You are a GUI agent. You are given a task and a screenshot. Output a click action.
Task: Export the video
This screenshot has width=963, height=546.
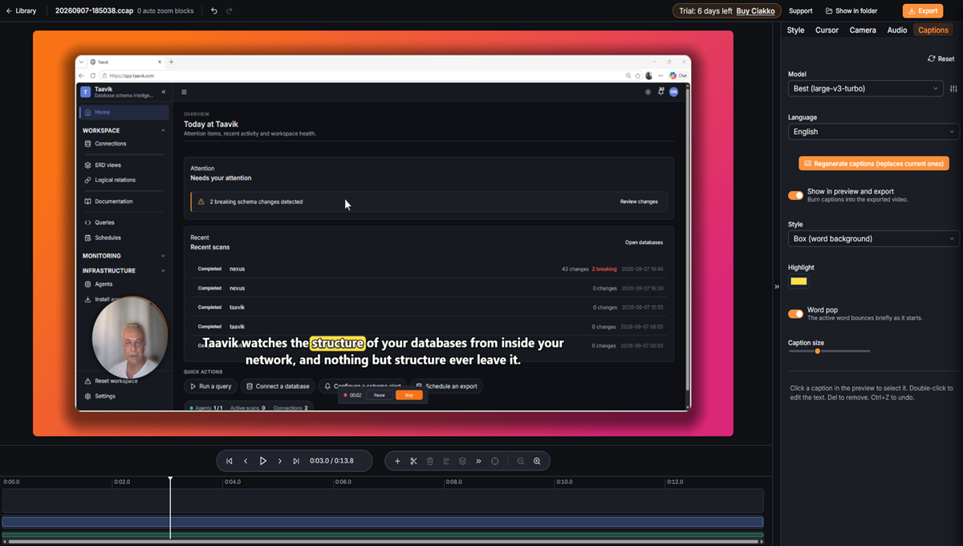point(923,10)
